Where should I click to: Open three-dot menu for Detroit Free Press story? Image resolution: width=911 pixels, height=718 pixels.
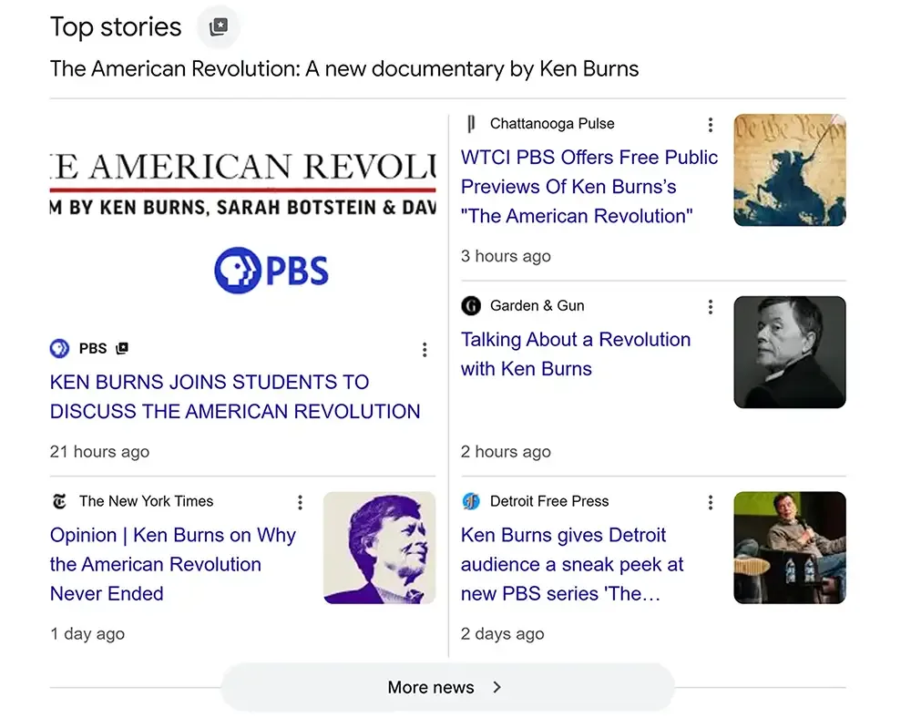coord(711,502)
